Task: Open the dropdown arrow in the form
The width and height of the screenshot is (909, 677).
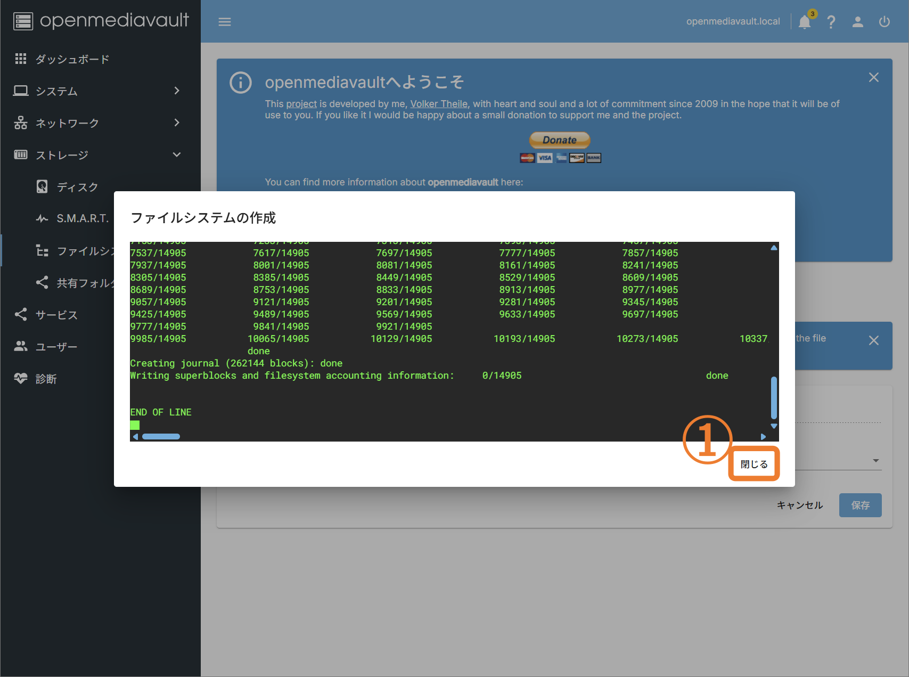Action: [x=876, y=461]
